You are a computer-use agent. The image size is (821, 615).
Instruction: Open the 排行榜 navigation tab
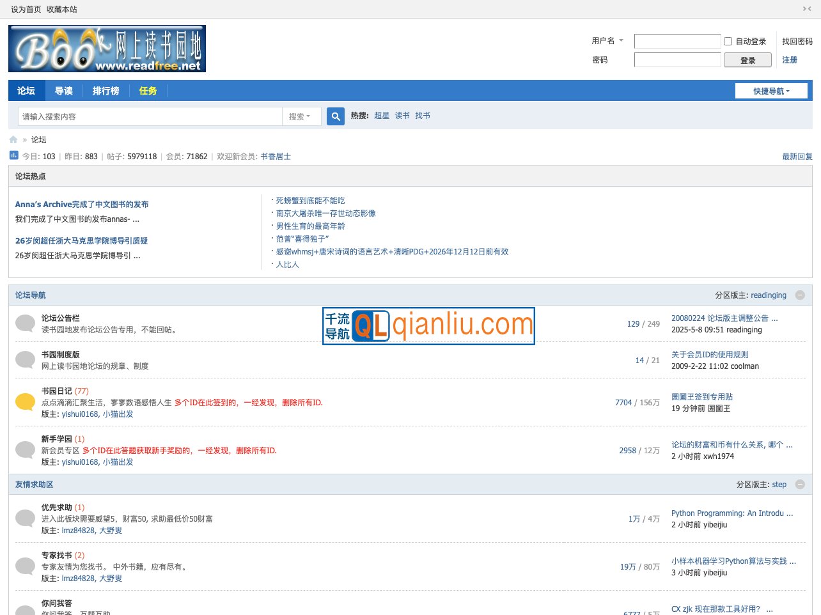(x=106, y=91)
